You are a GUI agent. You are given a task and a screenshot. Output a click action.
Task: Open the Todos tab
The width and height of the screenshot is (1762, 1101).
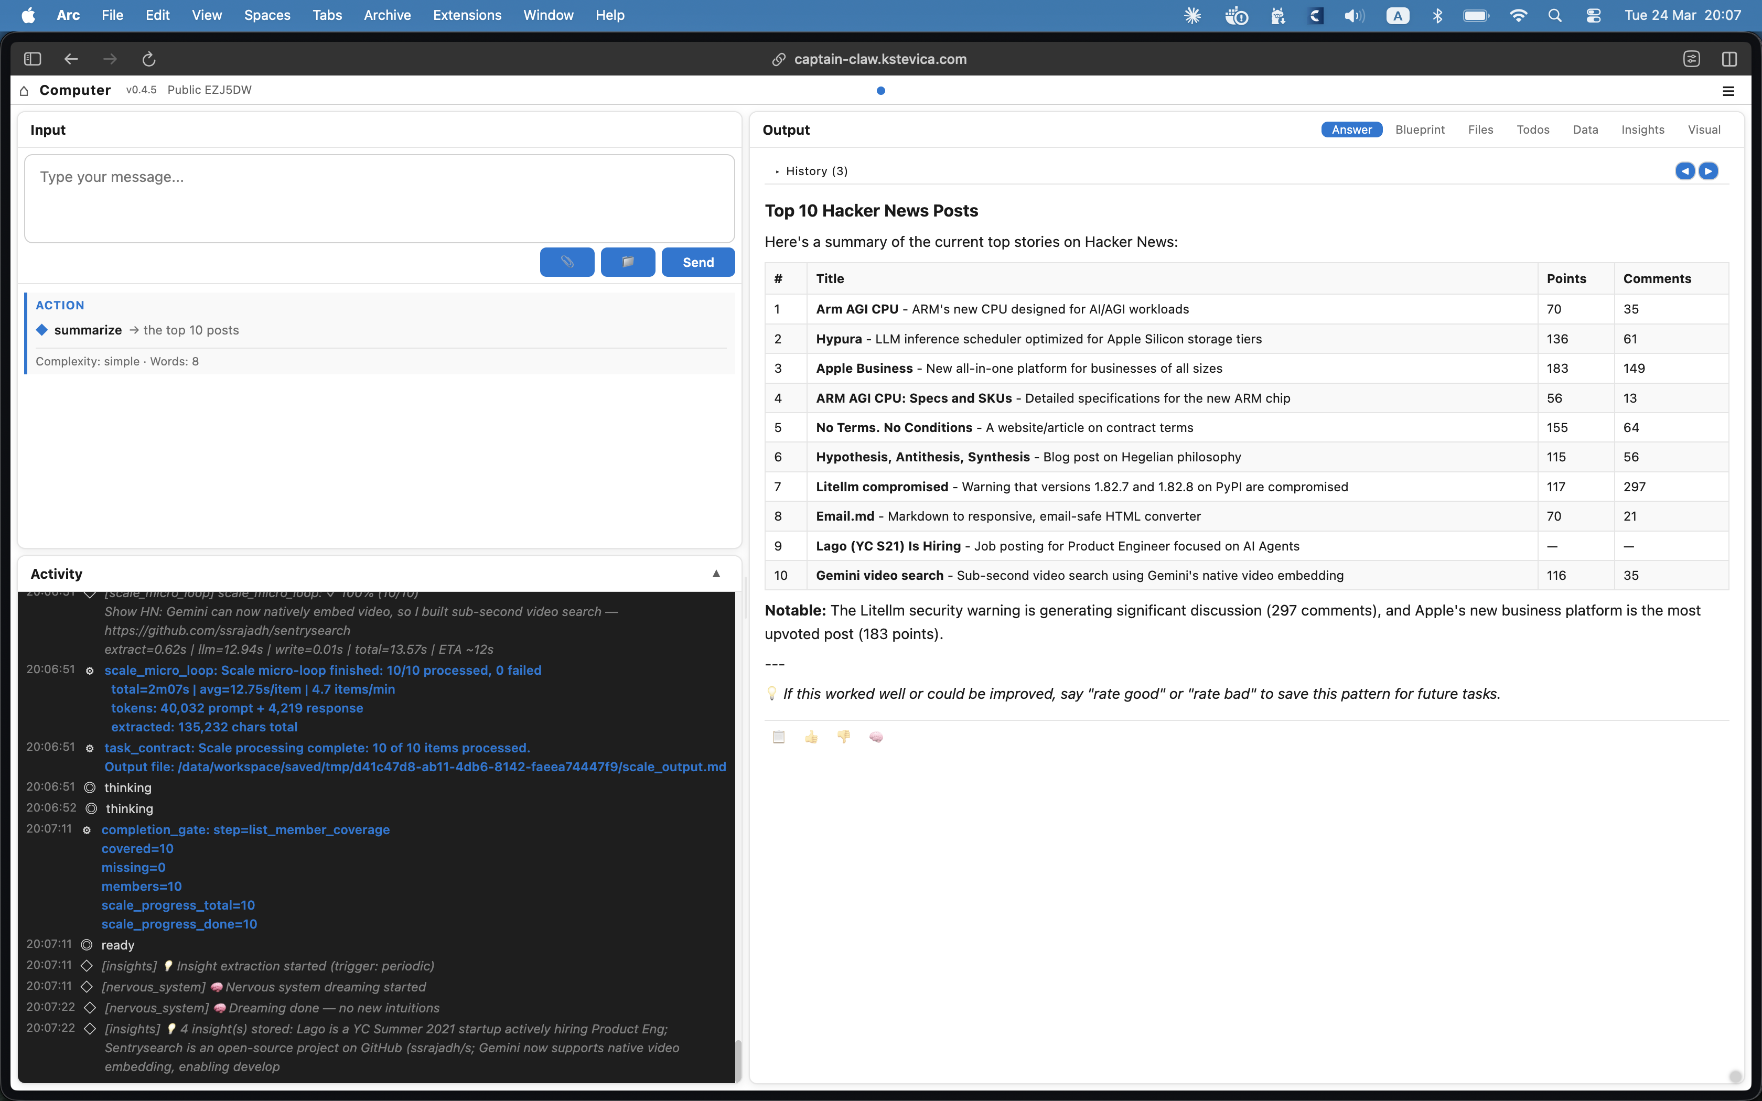[1533, 129]
